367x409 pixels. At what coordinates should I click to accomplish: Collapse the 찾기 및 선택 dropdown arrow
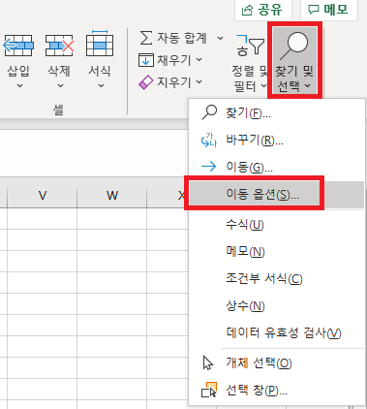308,86
